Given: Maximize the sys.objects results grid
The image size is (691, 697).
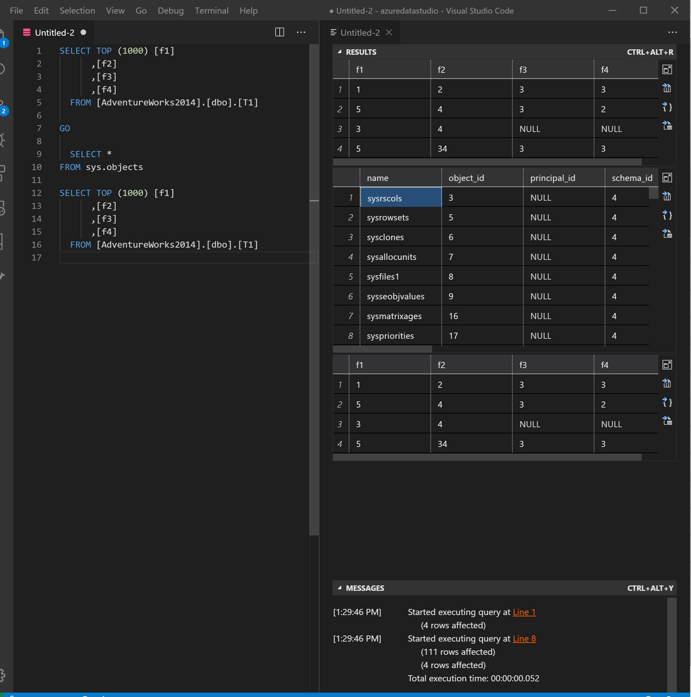Looking at the screenshot, I should point(667,178).
